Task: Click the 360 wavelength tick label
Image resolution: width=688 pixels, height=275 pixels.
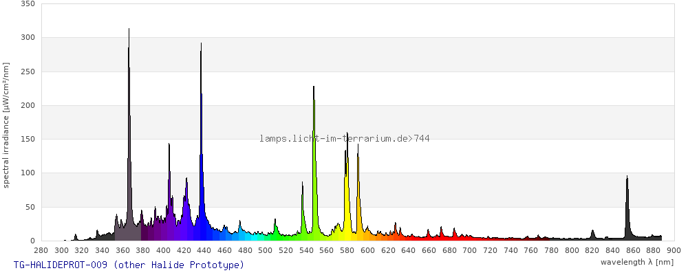Action: pyautogui.click(x=123, y=250)
